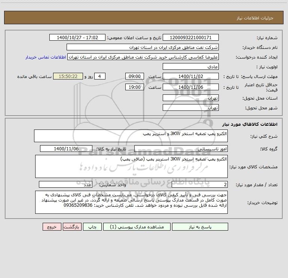Click the label ایجاد کننده درخواست
The image size is (288, 278).
[257, 57]
